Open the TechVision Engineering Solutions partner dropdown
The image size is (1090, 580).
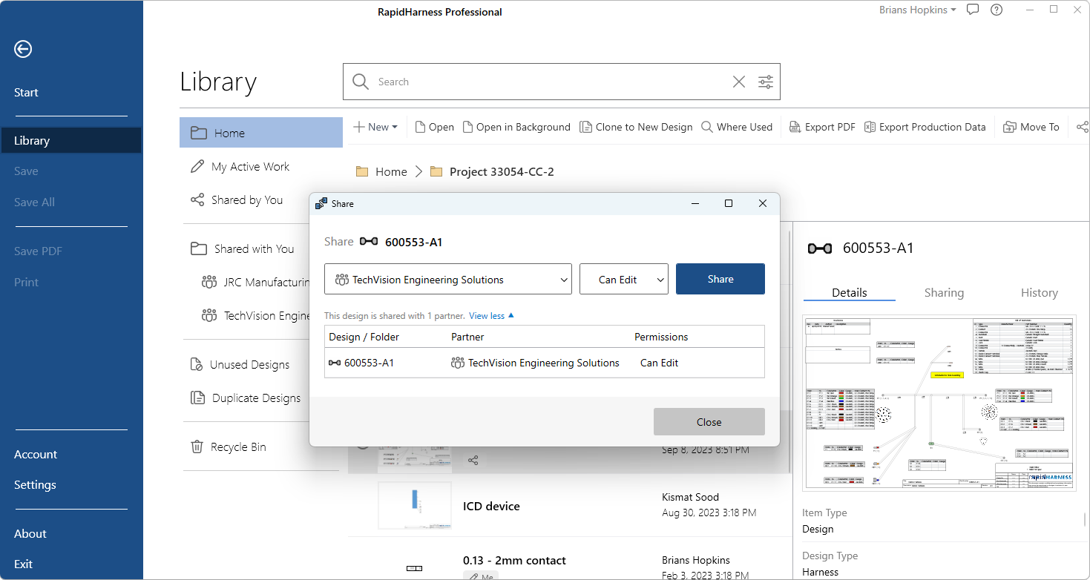pyautogui.click(x=448, y=280)
